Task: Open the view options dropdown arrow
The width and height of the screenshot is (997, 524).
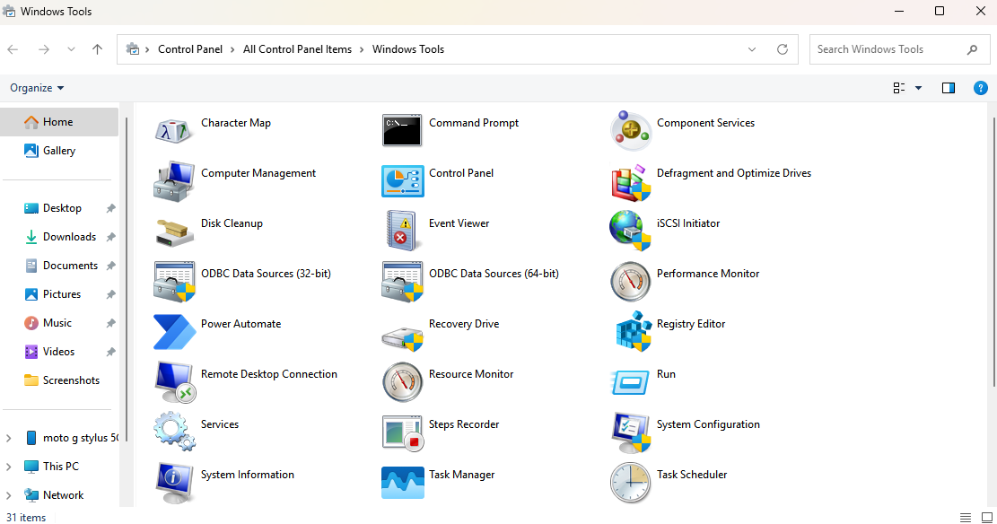Action: point(918,88)
